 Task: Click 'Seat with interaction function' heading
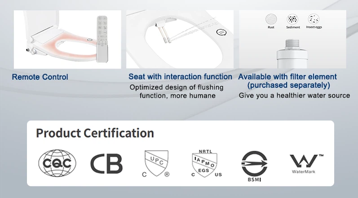[x=180, y=77]
